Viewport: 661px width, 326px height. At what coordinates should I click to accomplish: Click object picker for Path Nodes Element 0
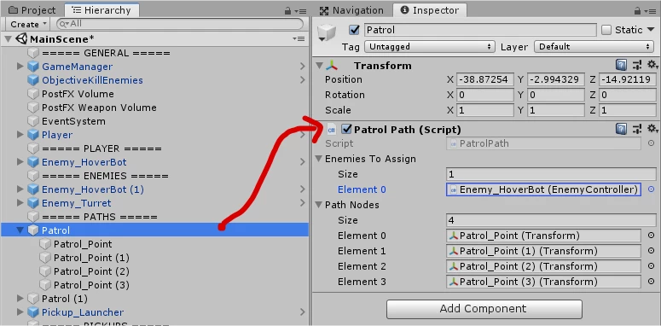tap(652, 236)
